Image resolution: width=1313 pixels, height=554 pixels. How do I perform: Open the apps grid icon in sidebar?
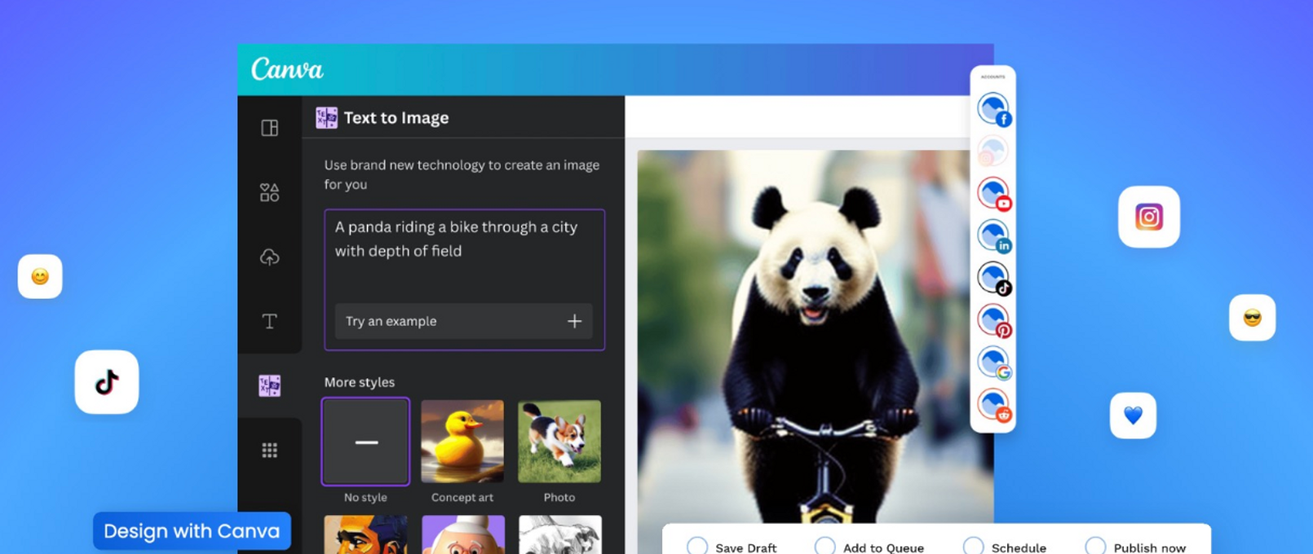[x=270, y=450]
